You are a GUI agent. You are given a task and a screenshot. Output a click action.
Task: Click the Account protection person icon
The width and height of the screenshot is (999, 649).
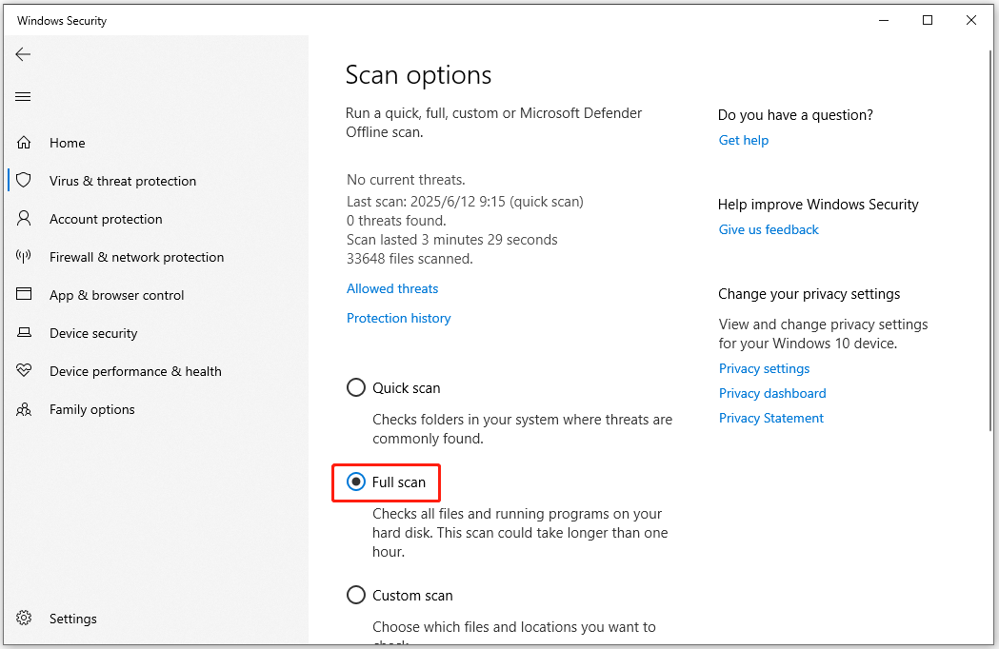[x=24, y=219]
